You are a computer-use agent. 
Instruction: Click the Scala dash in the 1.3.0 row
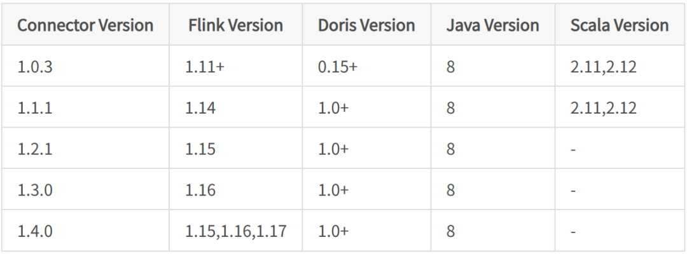point(574,190)
